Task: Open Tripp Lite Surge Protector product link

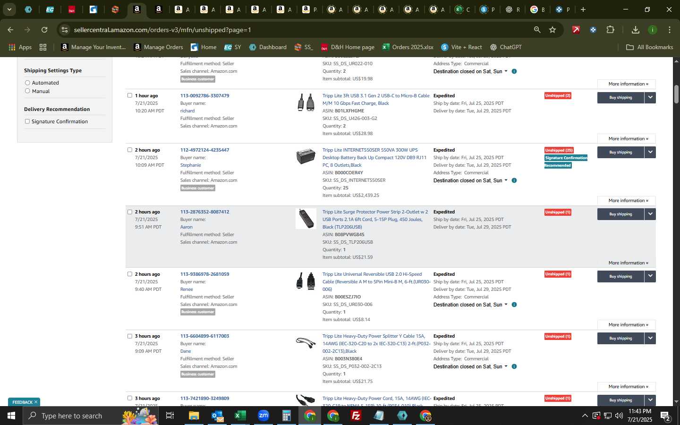Action: pos(375,220)
